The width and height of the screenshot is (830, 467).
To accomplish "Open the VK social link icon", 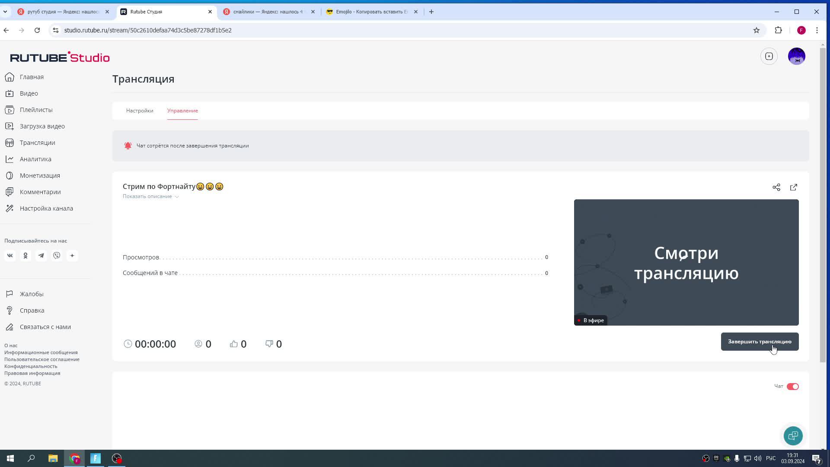I will [x=10, y=256].
